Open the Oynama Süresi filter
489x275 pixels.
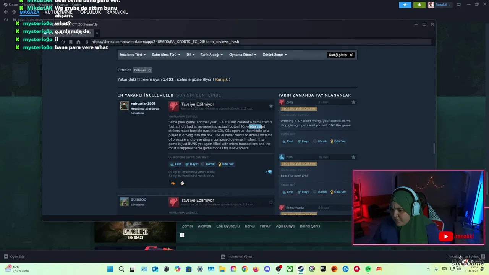pyautogui.click(x=243, y=55)
